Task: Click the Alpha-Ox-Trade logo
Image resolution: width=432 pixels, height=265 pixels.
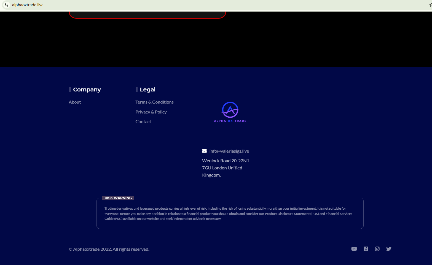Action: coord(230,112)
